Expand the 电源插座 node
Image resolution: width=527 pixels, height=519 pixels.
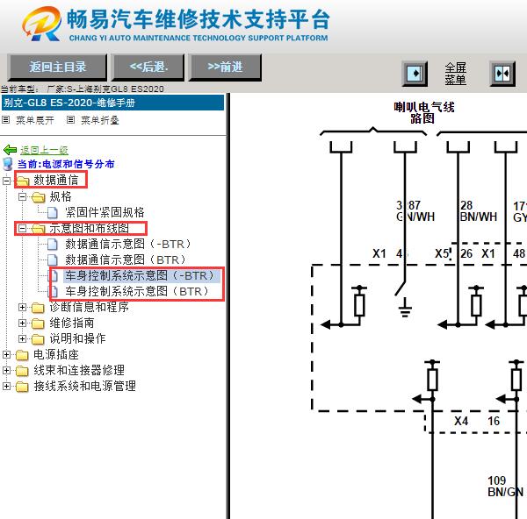[6, 354]
